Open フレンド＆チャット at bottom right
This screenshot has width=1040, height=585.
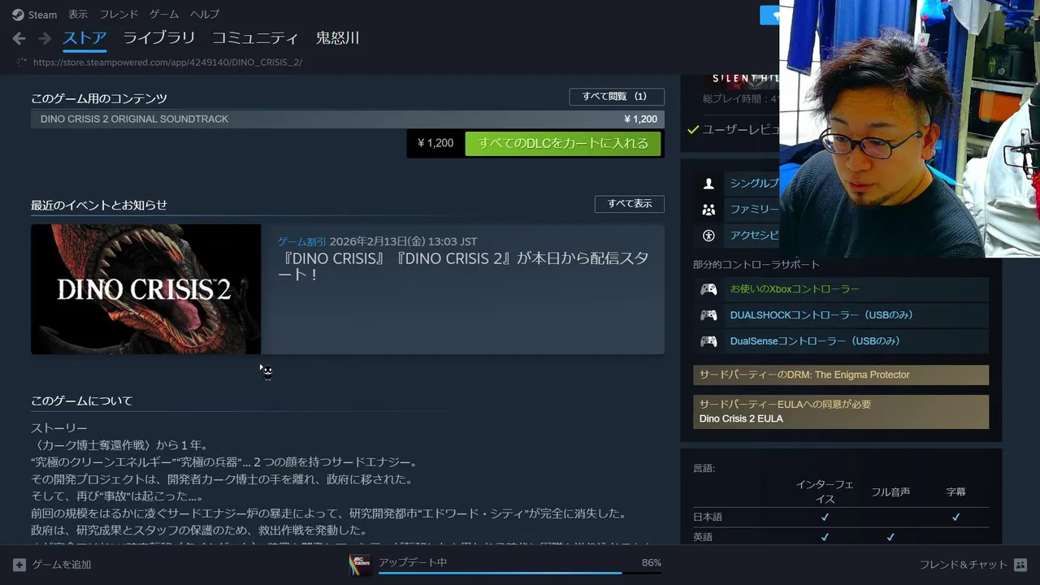click(963, 565)
